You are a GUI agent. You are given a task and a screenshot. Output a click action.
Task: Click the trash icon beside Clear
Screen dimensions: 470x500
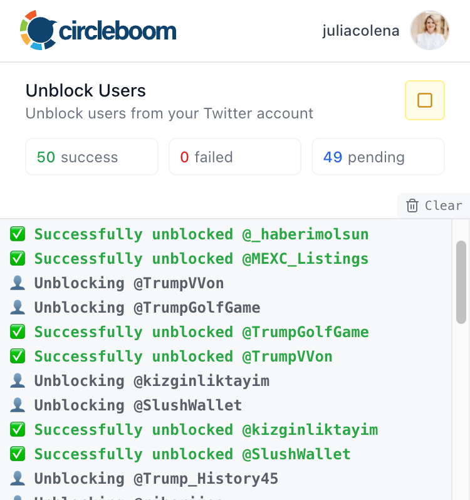pos(412,206)
